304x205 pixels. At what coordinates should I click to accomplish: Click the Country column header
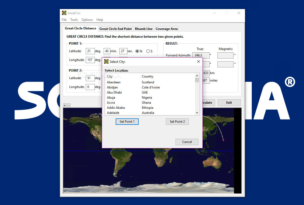click(167, 76)
